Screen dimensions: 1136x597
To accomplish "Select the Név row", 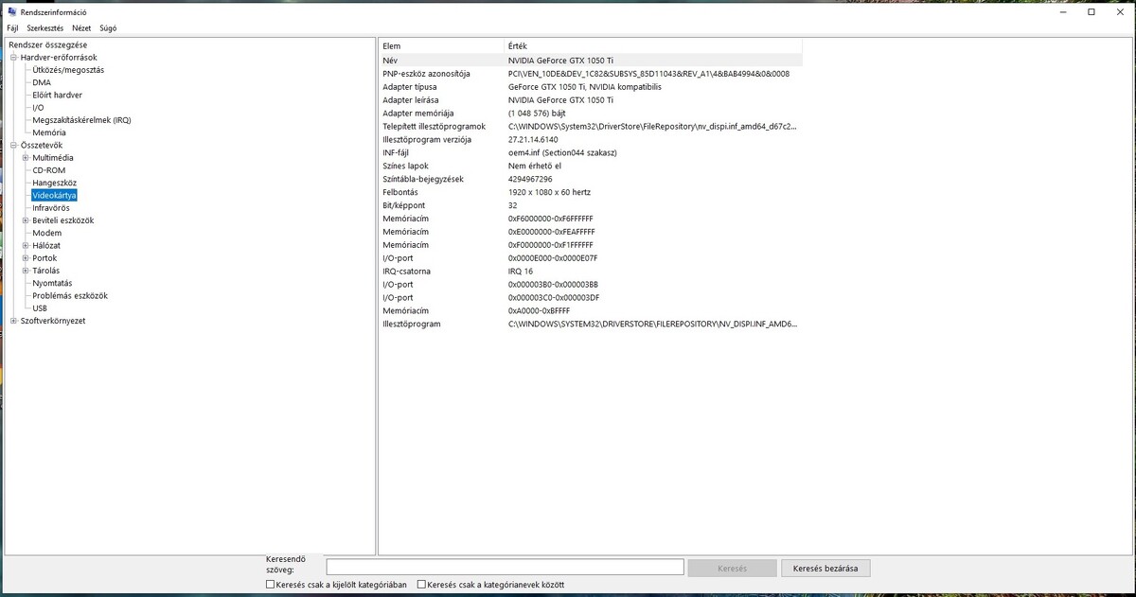I will (591, 61).
